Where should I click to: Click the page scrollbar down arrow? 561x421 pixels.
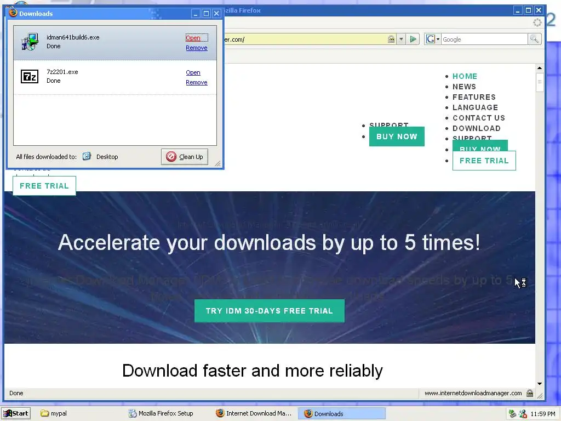click(540, 384)
